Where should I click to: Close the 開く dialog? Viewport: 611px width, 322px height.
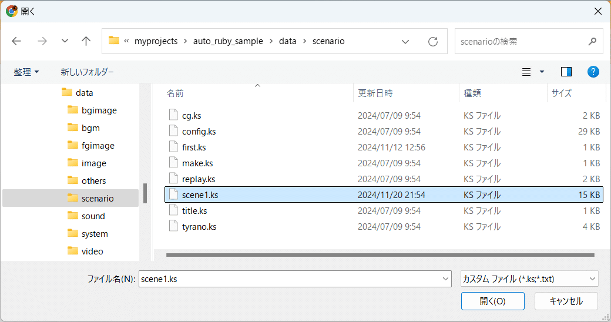coord(597,11)
